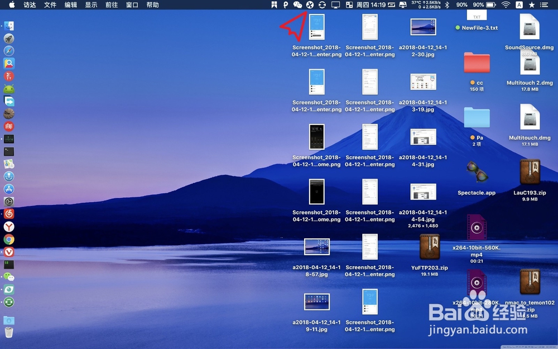Select a2018-04-12_14-19-11.jpg image
This screenshot has height=349, width=558.
(x=317, y=302)
